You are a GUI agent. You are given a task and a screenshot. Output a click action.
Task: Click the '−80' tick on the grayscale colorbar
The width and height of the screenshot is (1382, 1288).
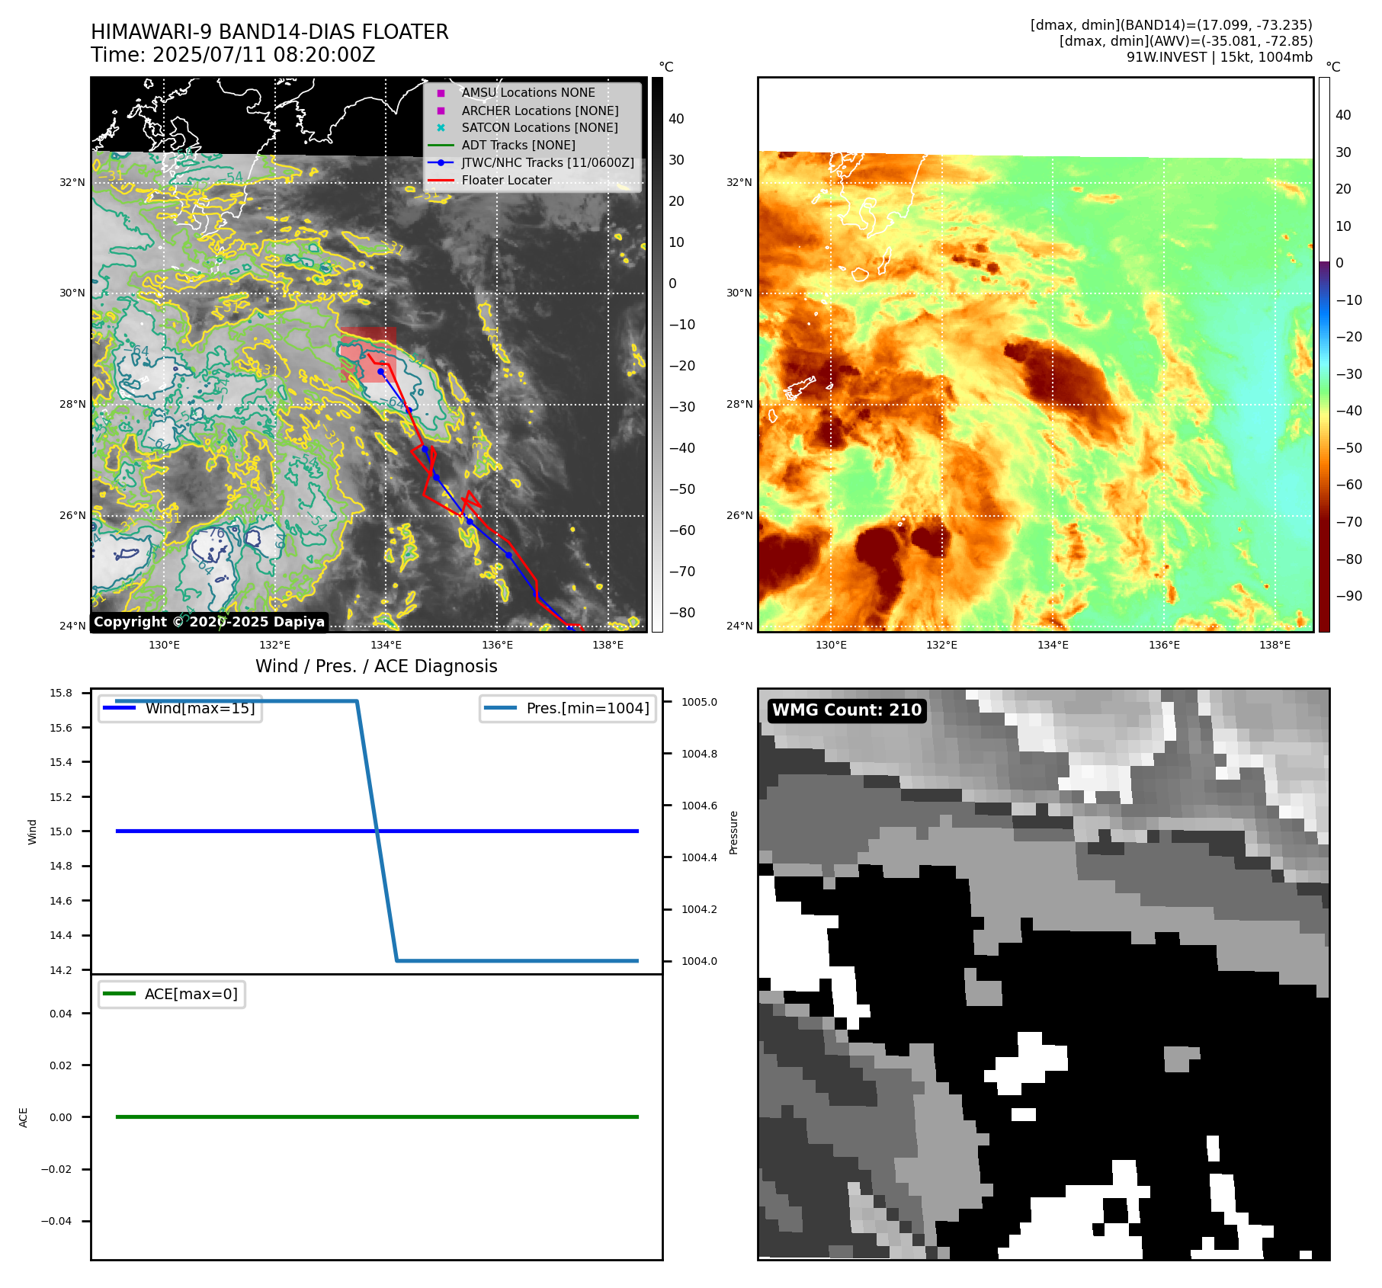point(682,613)
